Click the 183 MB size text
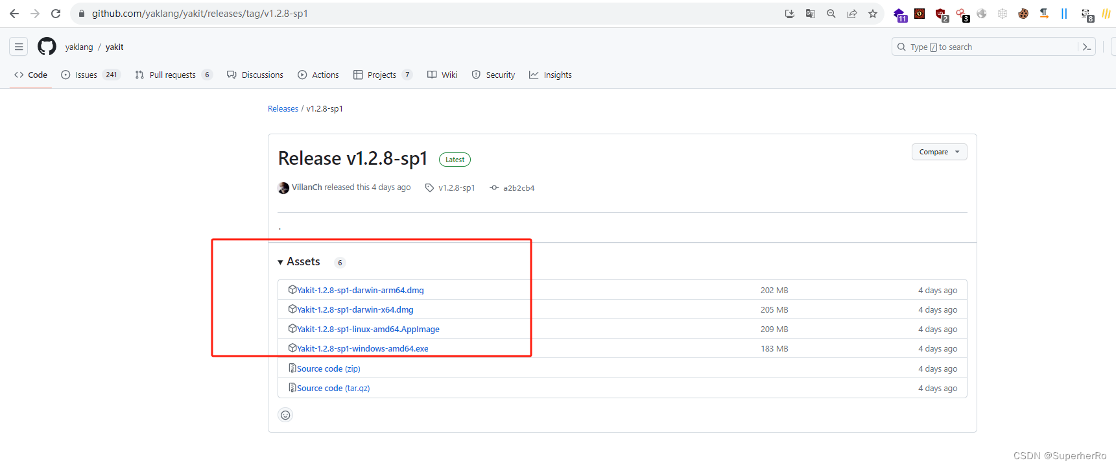 (x=774, y=349)
